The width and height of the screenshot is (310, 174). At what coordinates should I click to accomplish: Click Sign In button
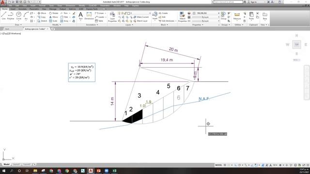253,2
